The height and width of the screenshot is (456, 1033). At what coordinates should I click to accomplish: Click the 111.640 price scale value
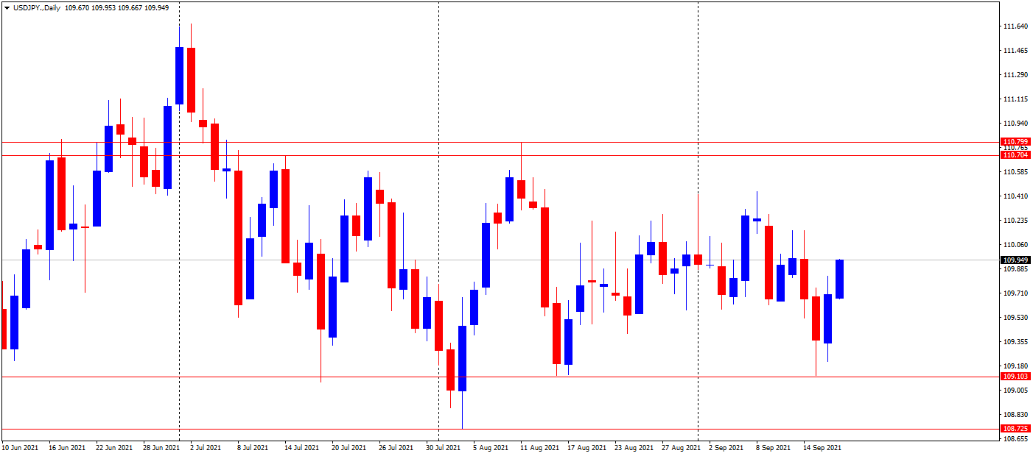click(x=1016, y=26)
